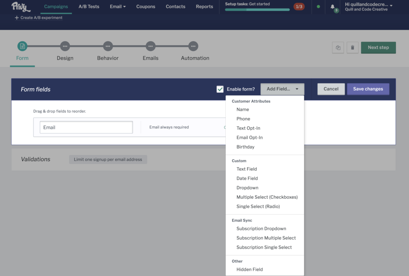Click the duplicate campaign icon button
Viewport: 409px width, 276px height.
tap(338, 48)
